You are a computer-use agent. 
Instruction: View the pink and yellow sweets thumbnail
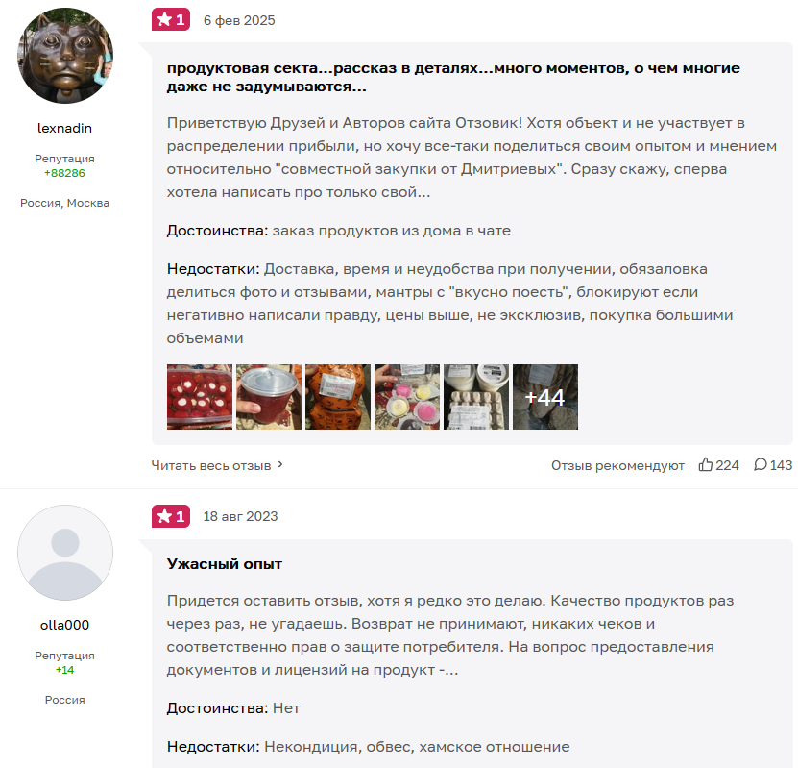(407, 397)
